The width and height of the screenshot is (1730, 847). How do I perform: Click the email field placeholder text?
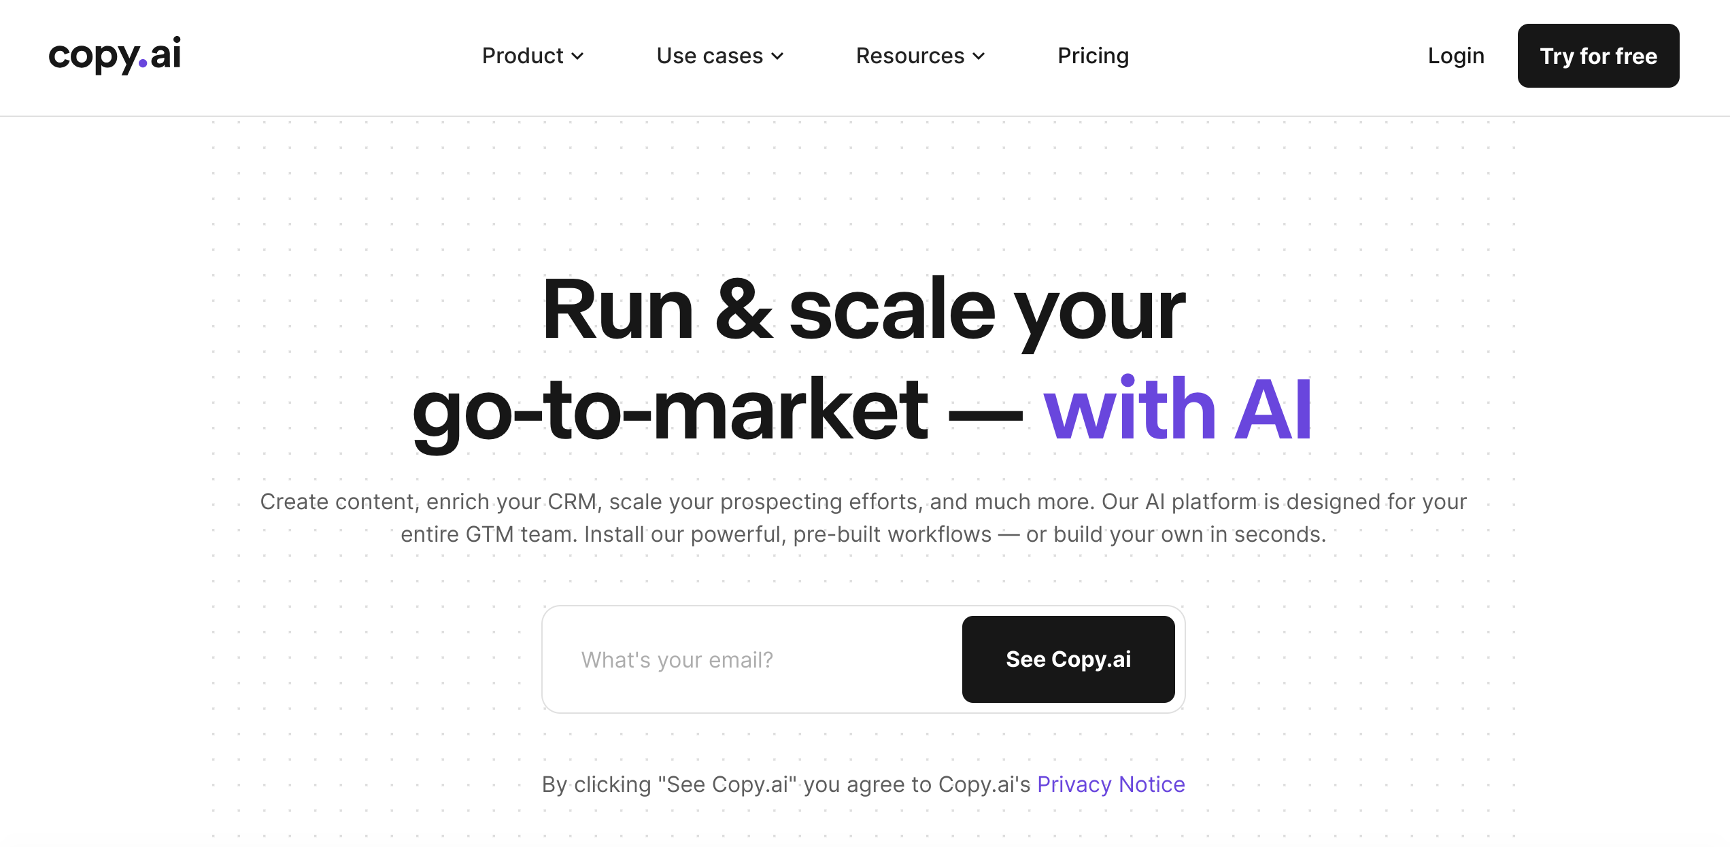677,659
